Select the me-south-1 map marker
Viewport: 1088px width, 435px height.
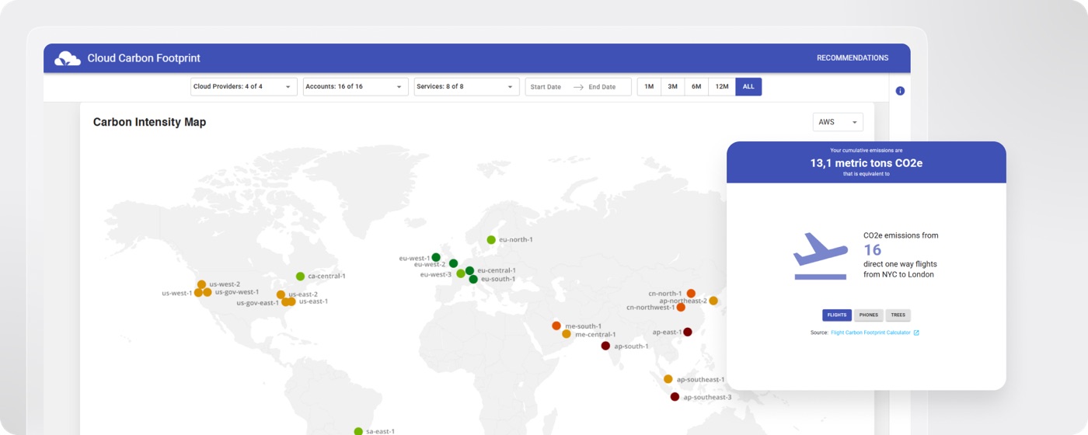click(556, 325)
